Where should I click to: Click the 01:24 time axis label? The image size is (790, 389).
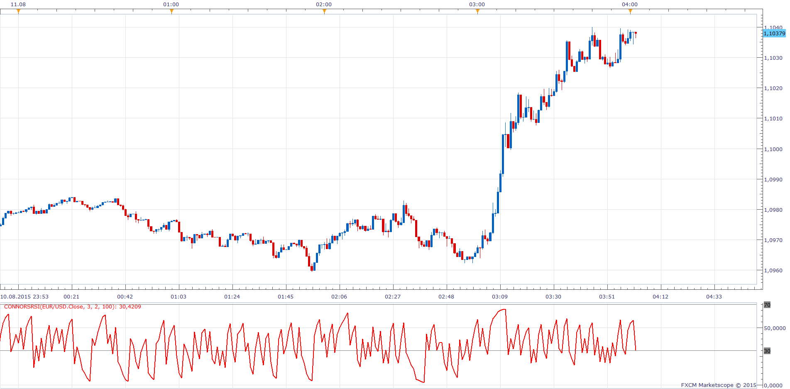232,296
